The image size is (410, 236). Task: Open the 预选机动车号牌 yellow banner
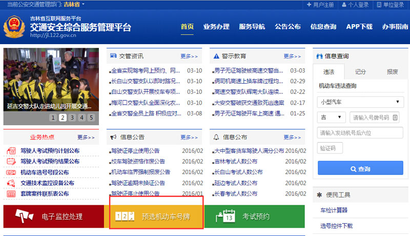click(x=154, y=217)
